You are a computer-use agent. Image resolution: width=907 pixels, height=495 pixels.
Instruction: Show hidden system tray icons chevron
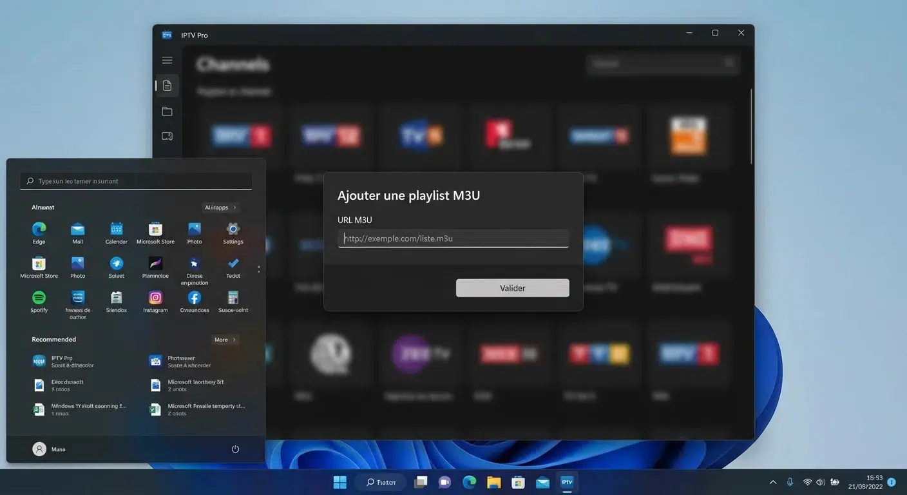pyautogui.click(x=773, y=482)
